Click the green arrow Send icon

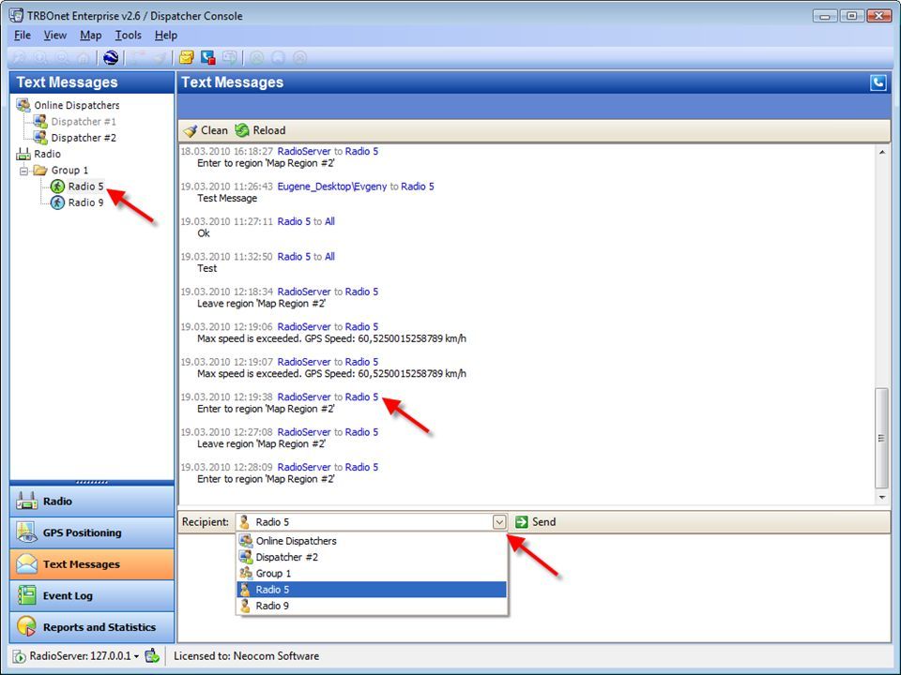(522, 522)
